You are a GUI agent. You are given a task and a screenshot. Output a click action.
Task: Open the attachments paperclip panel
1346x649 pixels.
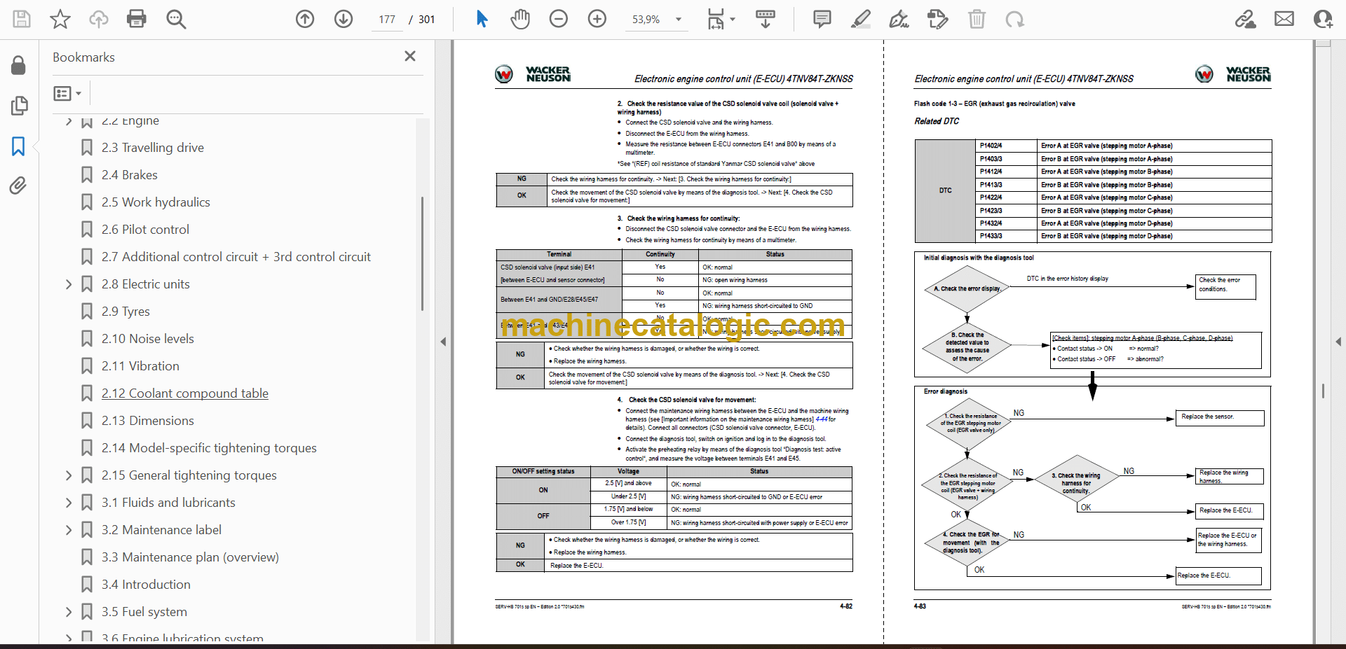(18, 186)
